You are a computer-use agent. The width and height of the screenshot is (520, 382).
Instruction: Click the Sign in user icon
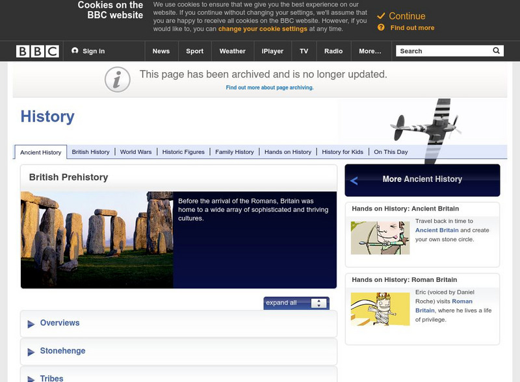click(x=75, y=51)
